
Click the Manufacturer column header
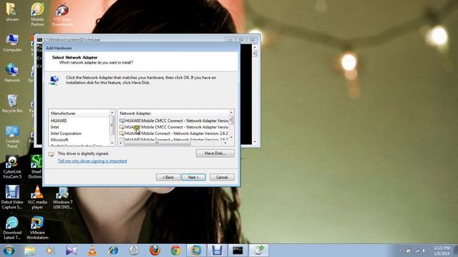79,113
